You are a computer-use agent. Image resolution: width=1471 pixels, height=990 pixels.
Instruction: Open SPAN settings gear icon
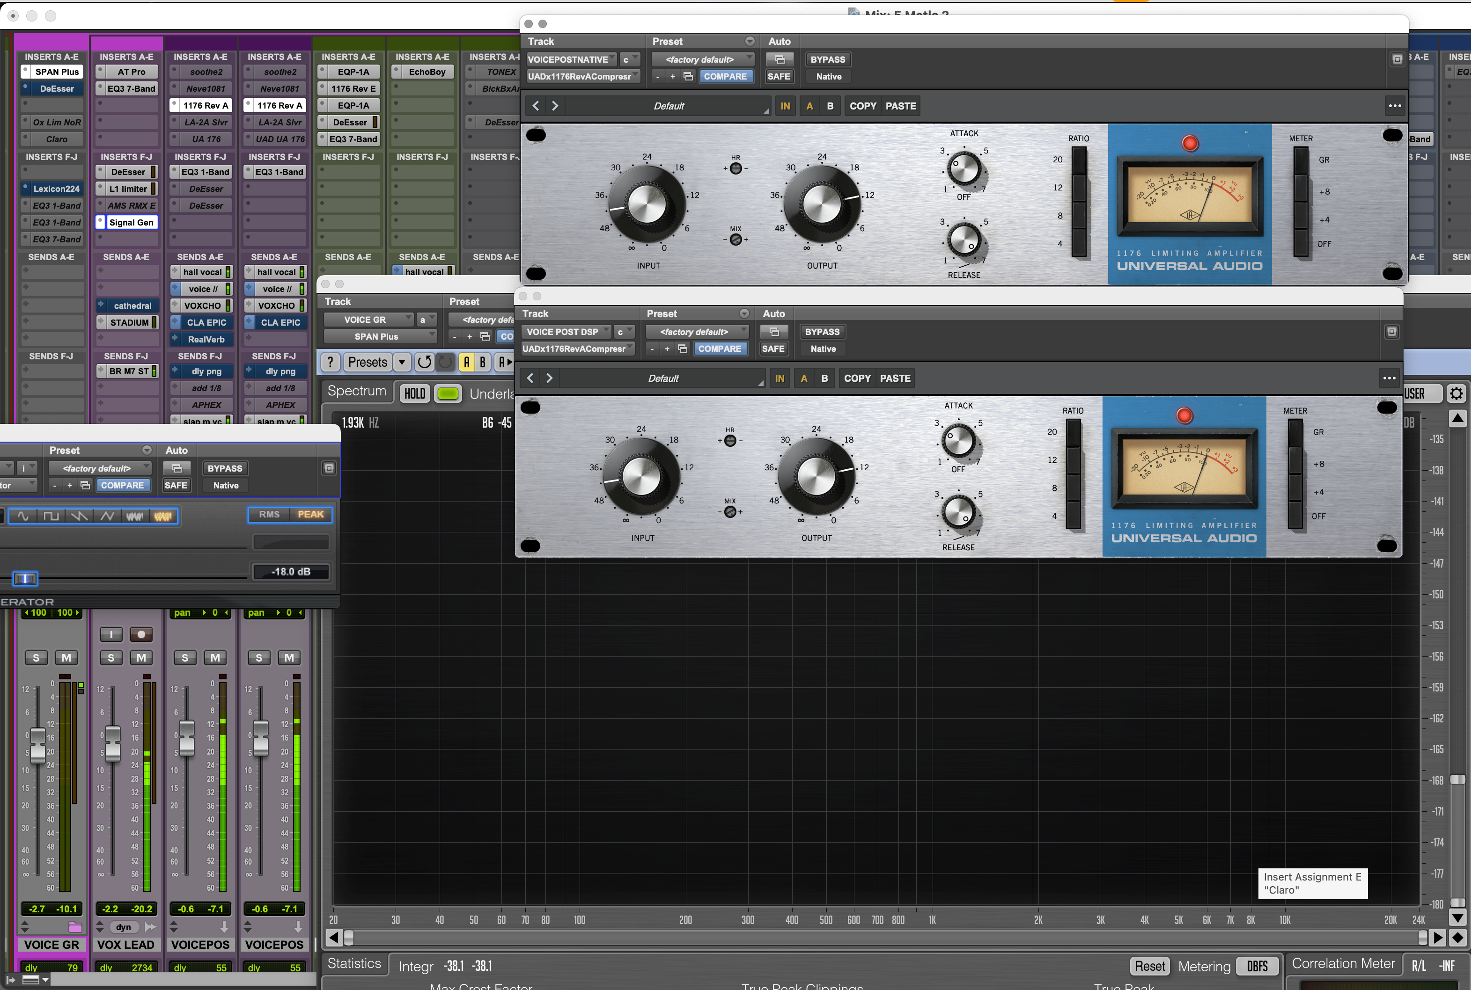(1456, 393)
